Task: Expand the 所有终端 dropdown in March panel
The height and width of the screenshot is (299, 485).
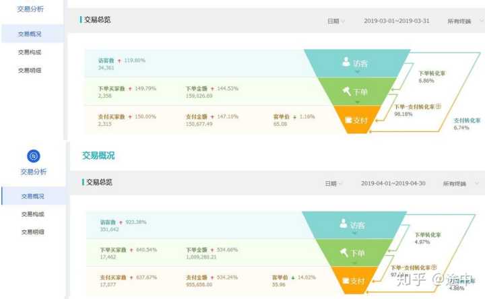Action: pos(465,21)
